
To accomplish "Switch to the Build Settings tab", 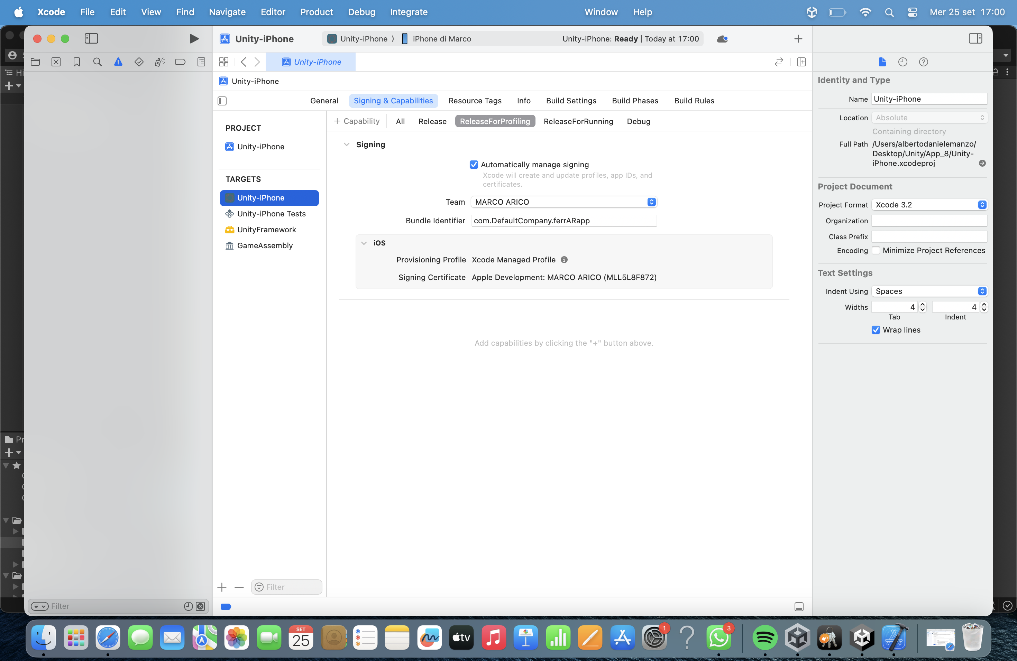I will click(571, 101).
